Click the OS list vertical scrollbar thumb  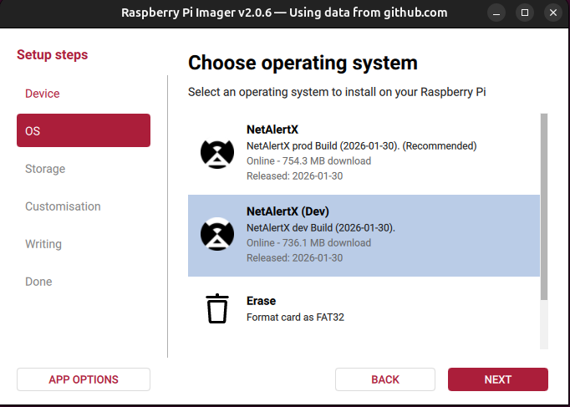[x=544, y=206]
